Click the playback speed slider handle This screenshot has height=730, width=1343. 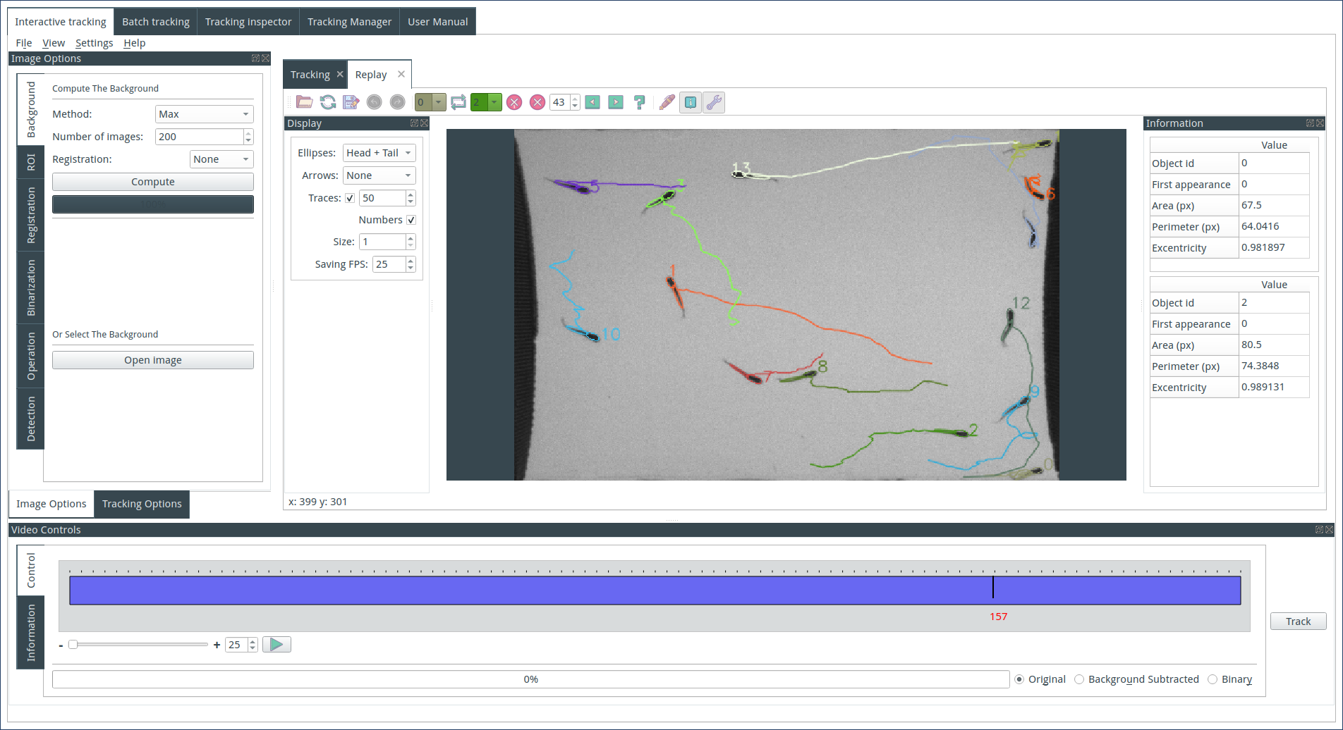pos(73,644)
